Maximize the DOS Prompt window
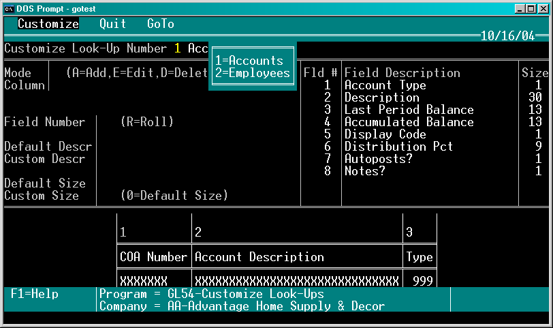Screen dimensions: 553x328 coord(531,9)
